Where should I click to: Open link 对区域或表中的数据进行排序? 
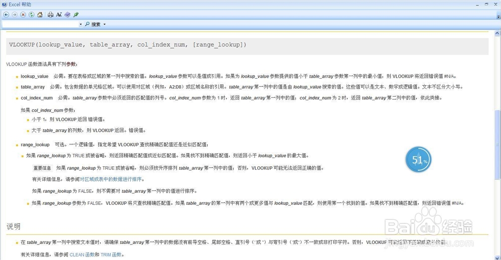click(111, 179)
